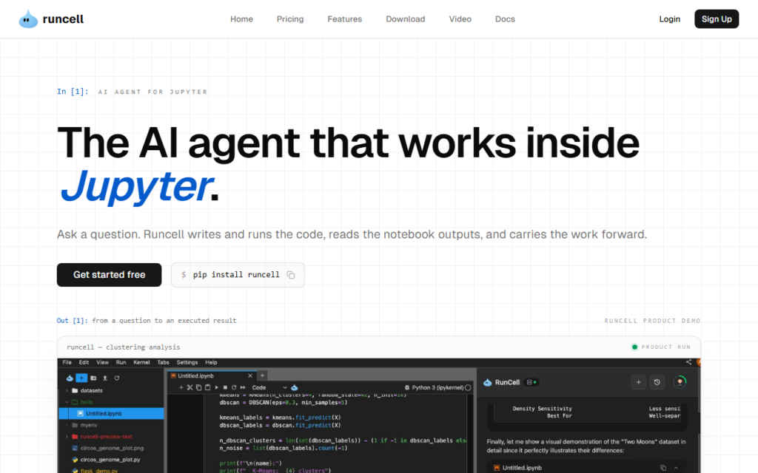Click the Python 3 (ipykernel) kernel name
This screenshot has width=758, height=473.
point(437,387)
